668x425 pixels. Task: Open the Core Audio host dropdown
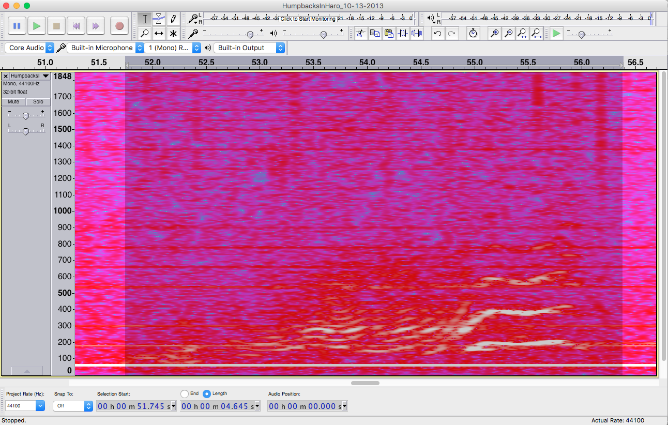(29, 48)
